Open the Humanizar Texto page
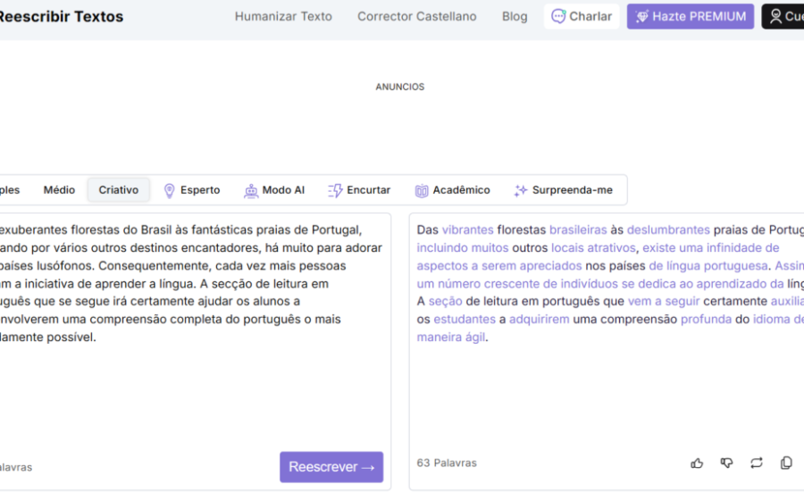This screenshot has height=500, width=804. [283, 16]
